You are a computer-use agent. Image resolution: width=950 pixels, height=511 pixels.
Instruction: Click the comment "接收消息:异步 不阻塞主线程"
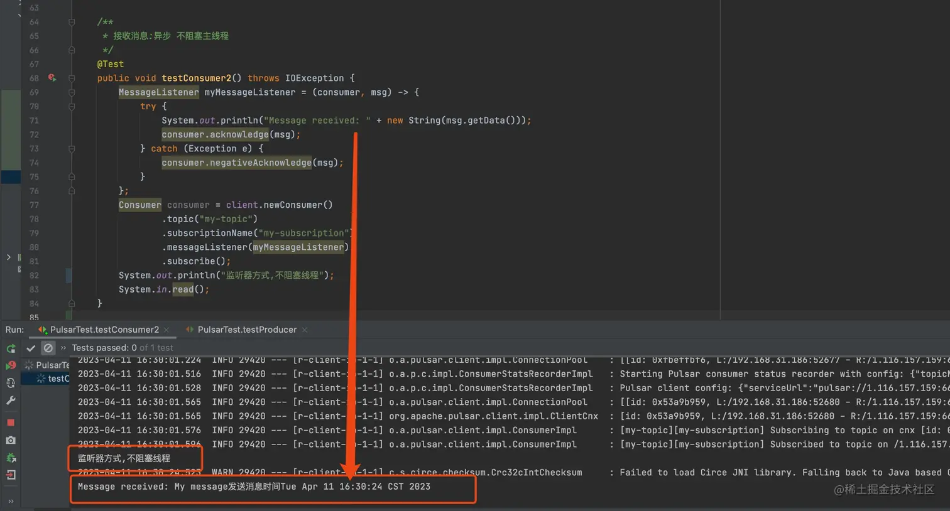pyautogui.click(x=171, y=36)
